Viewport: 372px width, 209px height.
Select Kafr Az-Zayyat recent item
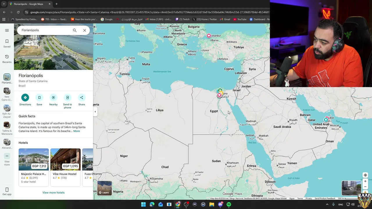7,111
